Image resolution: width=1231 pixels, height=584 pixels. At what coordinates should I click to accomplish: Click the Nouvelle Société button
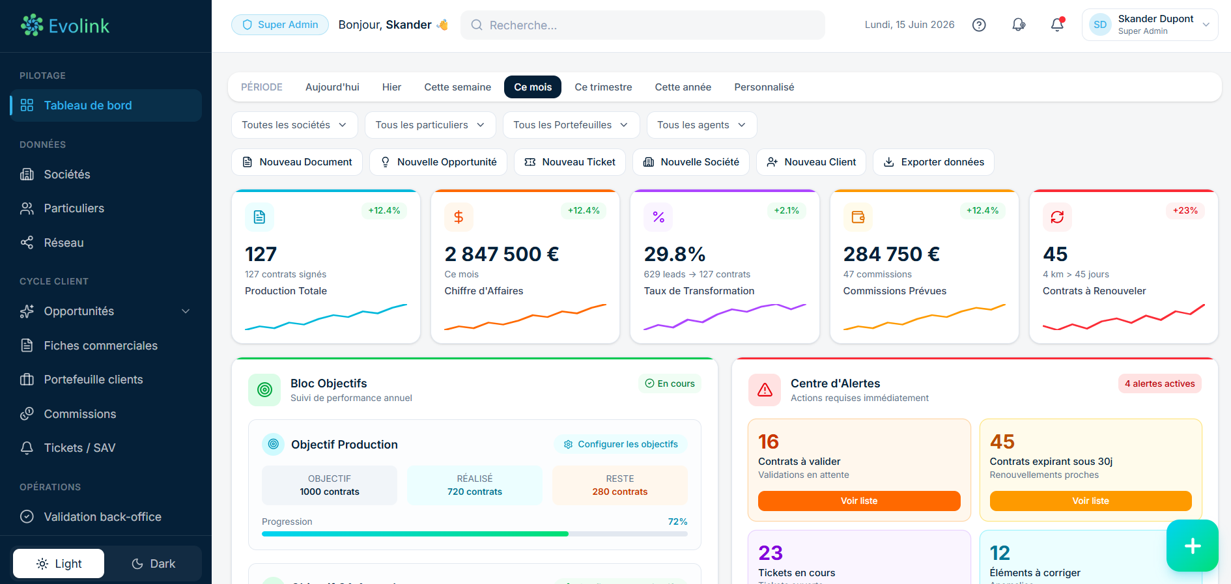click(691, 162)
